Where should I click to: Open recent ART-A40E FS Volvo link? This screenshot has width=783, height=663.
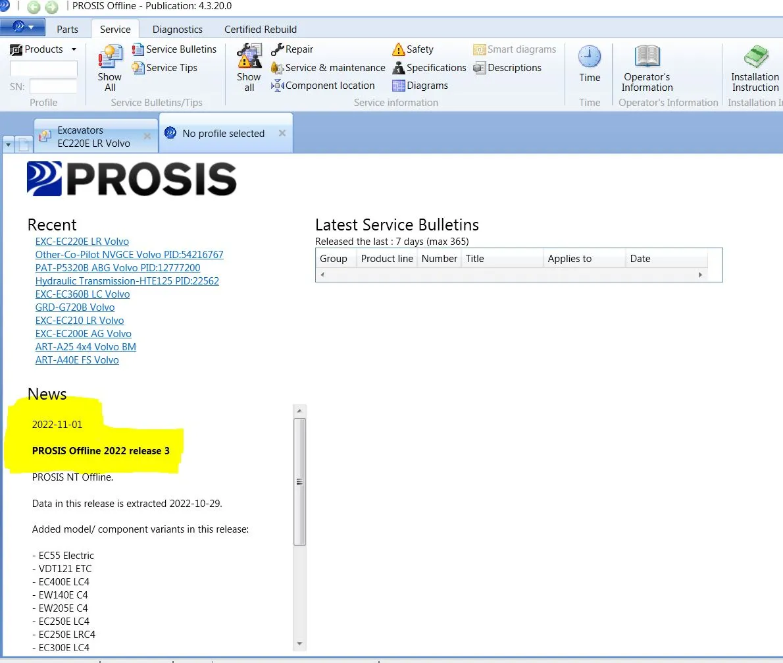77,360
